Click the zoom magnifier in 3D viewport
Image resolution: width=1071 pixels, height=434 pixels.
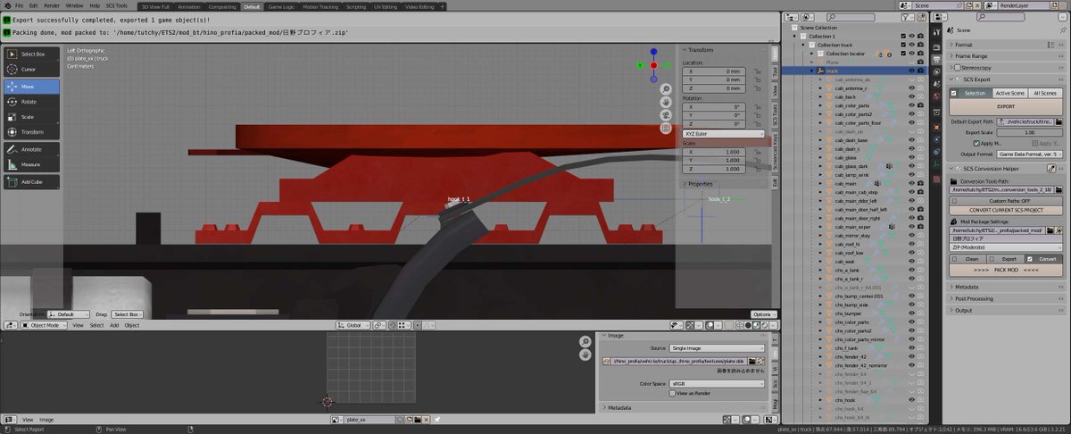(666, 89)
